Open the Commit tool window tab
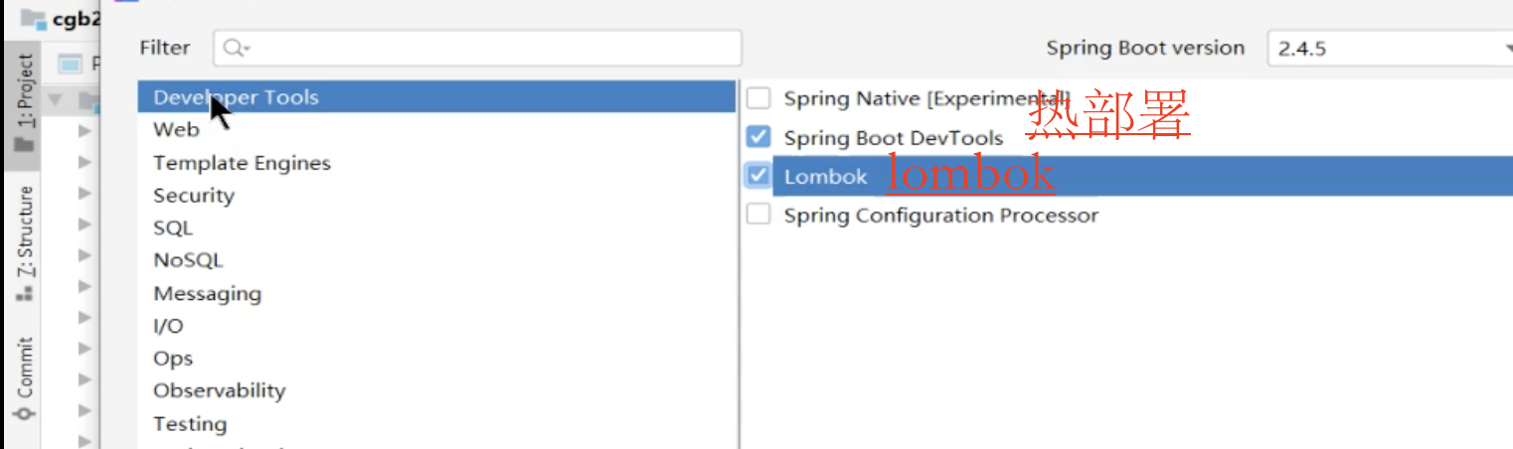The image size is (1513, 449). pyautogui.click(x=24, y=380)
